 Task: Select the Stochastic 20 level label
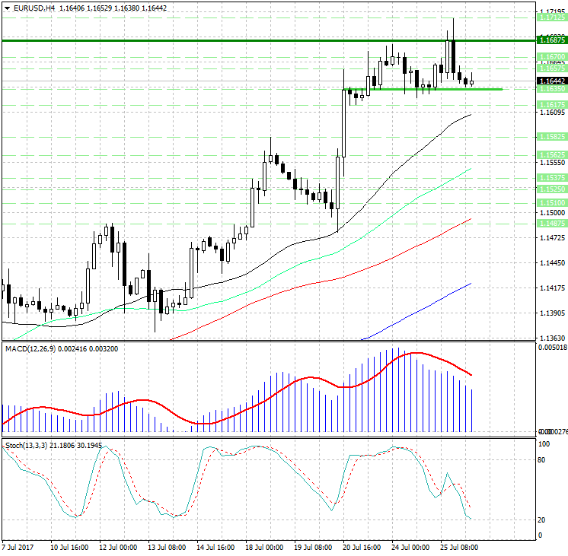(541, 520)
